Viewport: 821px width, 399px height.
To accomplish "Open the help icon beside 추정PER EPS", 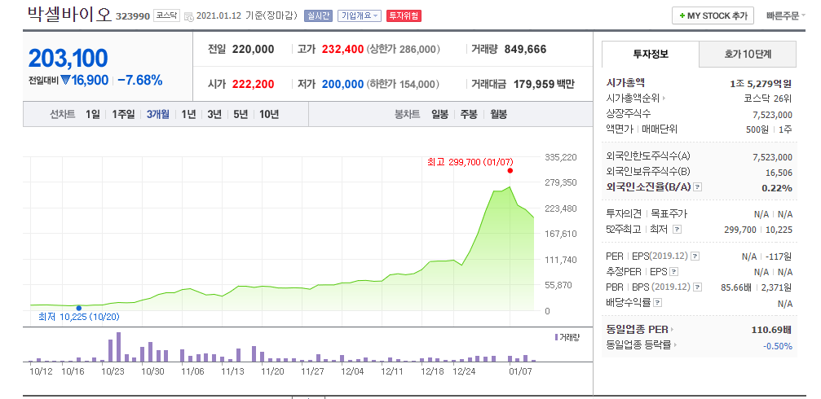I will tap(674, 271).
